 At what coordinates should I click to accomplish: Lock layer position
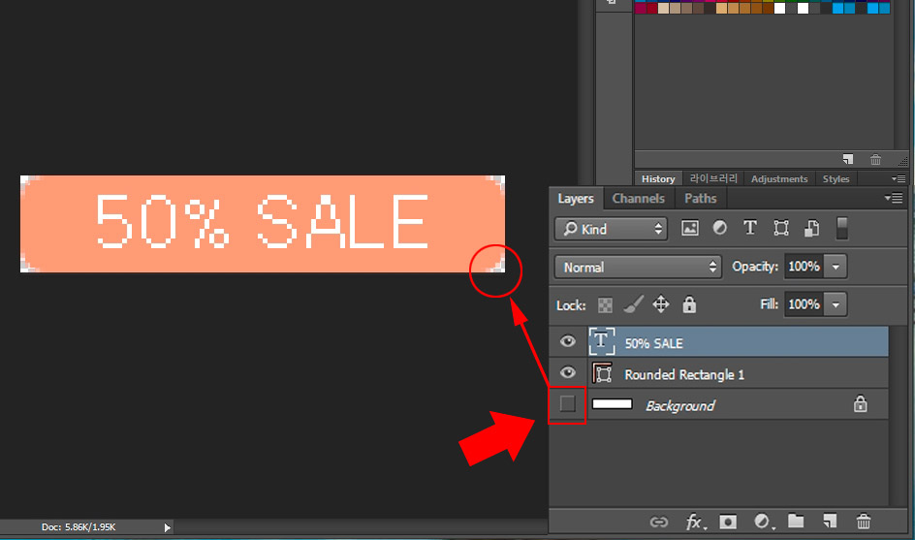coord(661,304)
